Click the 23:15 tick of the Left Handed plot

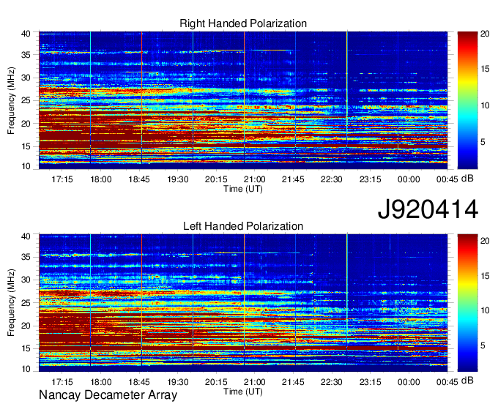[x=371, y=382]
